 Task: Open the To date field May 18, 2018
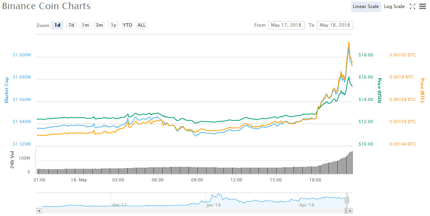tap(335, 25)
